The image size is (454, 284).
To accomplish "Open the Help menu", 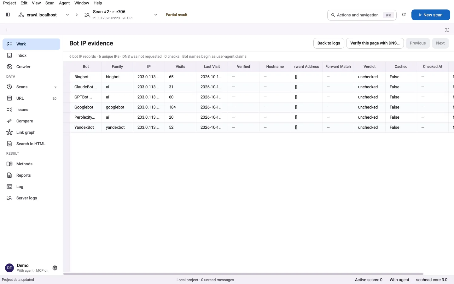I will tap(98, 3).
